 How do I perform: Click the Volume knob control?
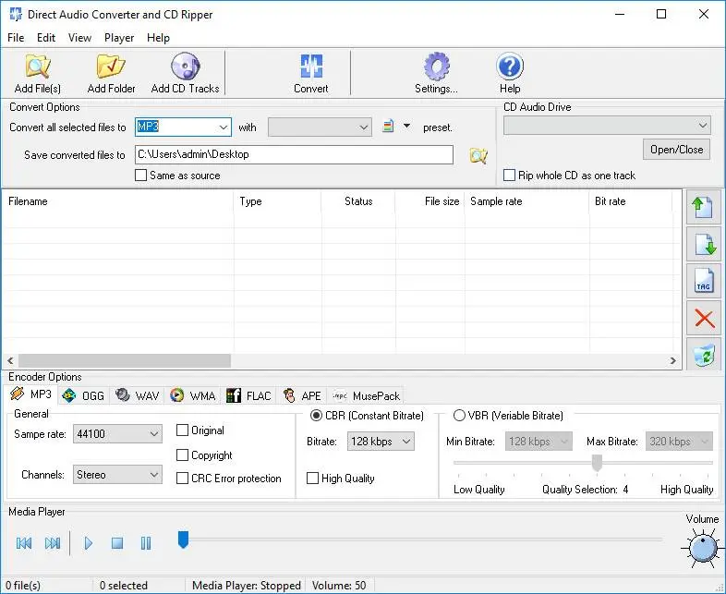coord(703,549)
